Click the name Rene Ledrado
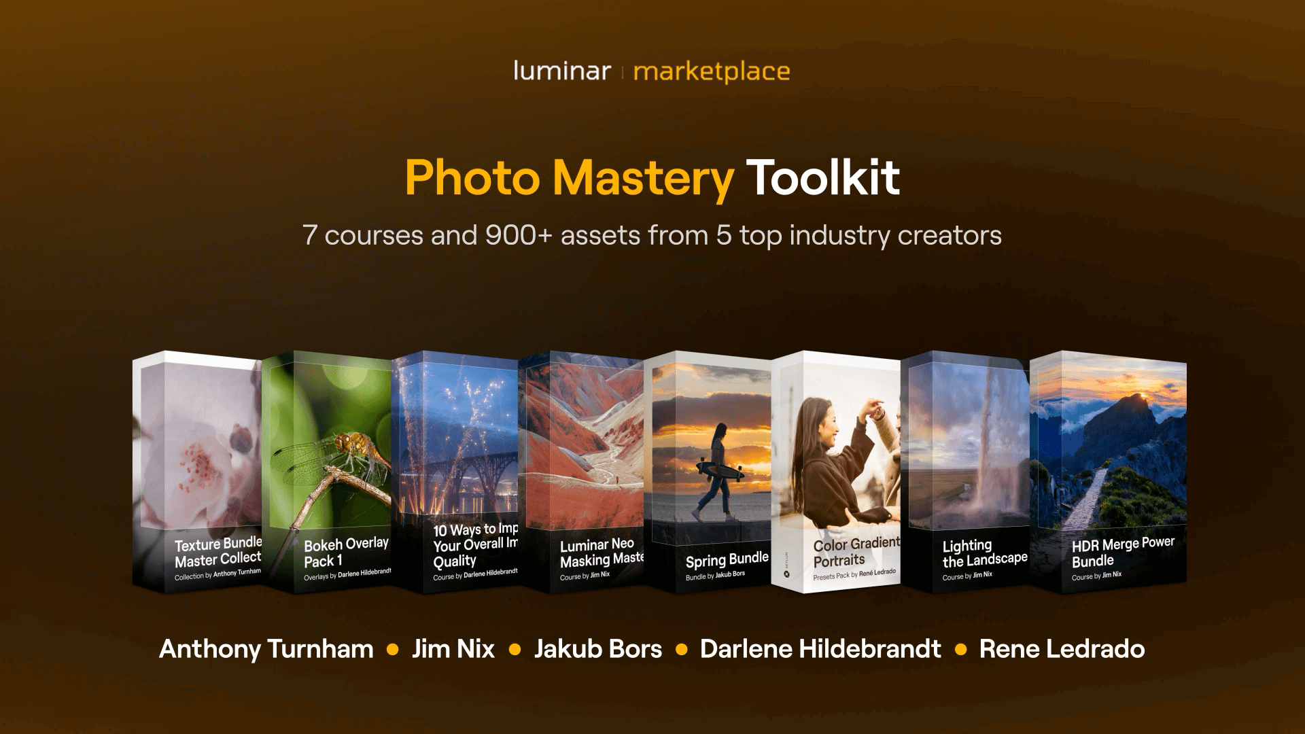Viewport: 1305px width, 734px height. [x=1062, y=649]
